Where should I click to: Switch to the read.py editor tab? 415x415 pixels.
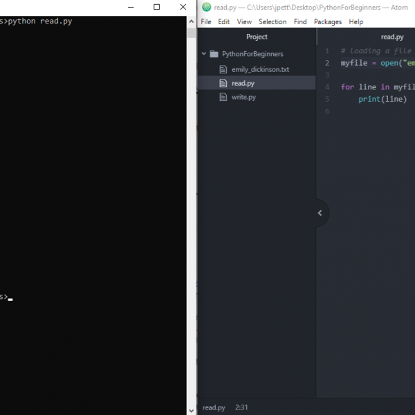click(x=392, y=37)
